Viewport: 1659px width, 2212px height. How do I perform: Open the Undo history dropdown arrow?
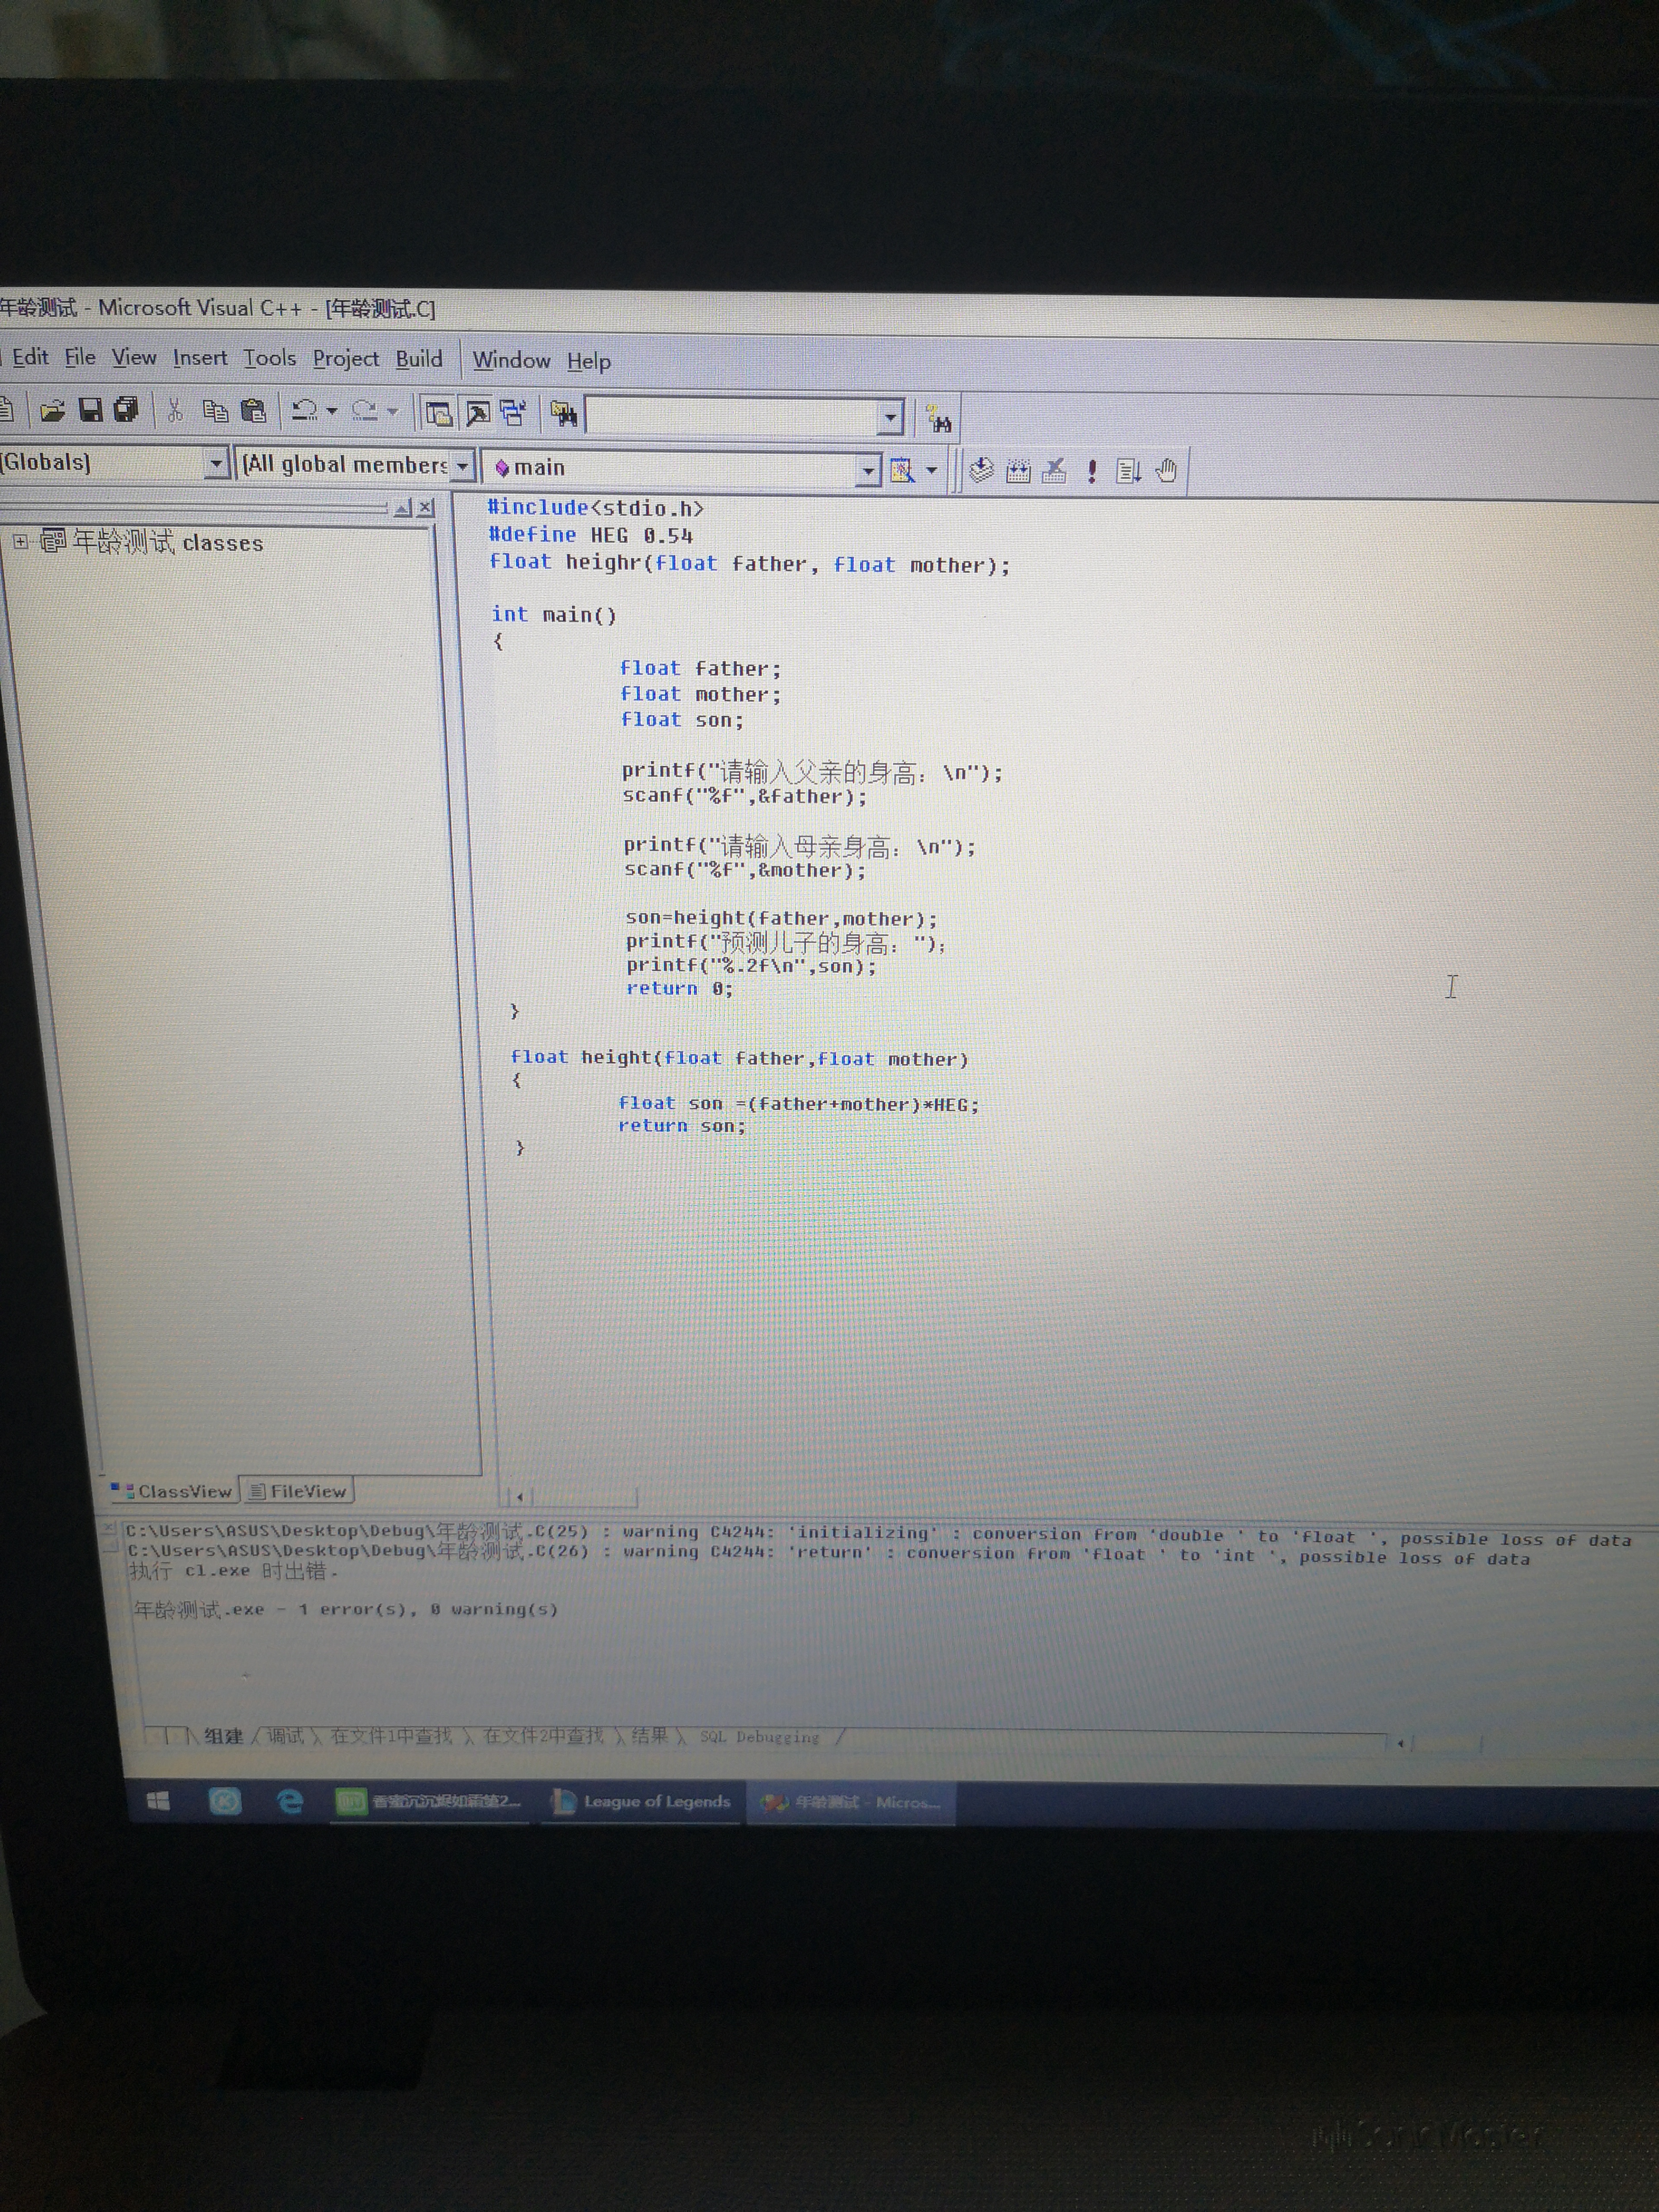click(x=331, y=411)
